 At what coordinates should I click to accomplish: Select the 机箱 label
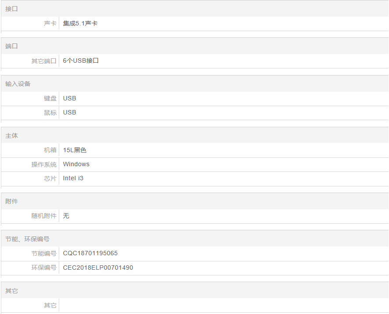tap(50, 150)
